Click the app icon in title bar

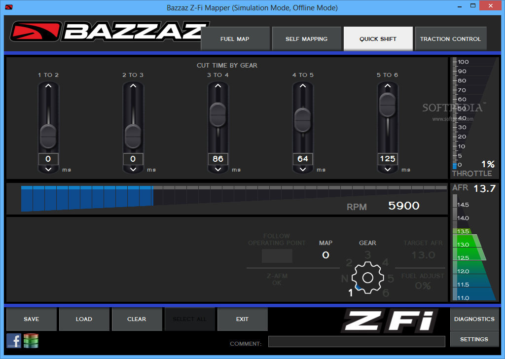click(x=9, y=7)
